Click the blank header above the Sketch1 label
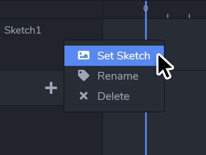The width and height of the screenshot is (206, 155). click(x=51, y=10)
